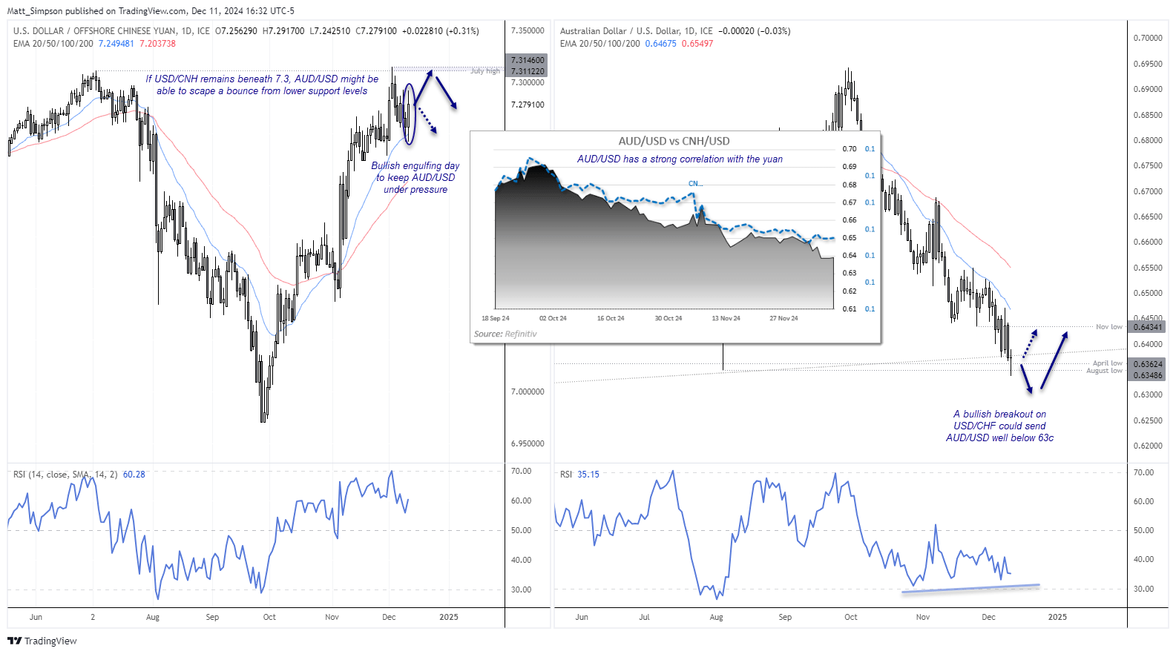Click the 6.950000 axis value

[x=528, y=443]
